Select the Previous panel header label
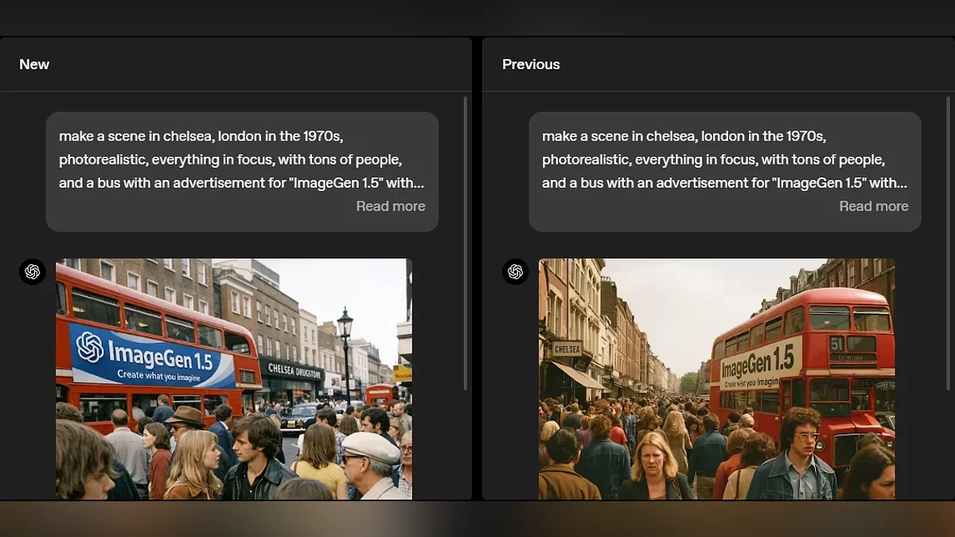This screenshot has width=955, height=537. (x=531, y=64)
